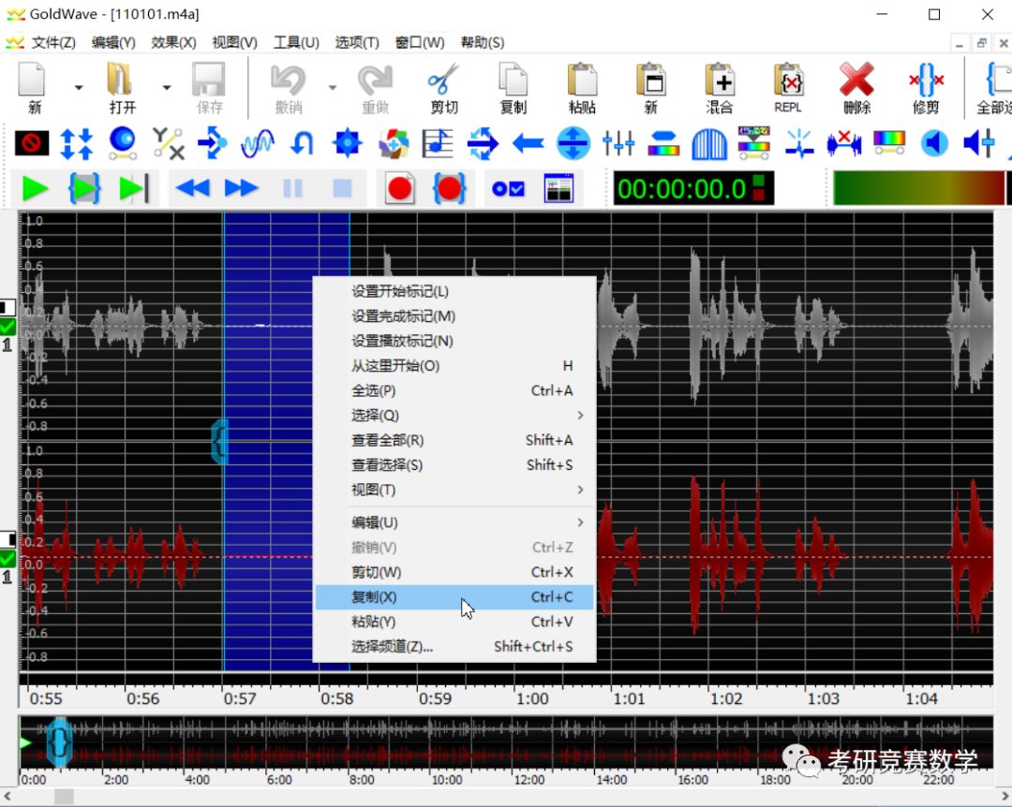1012x807 pixels.
Task: Click the red record button
Action: click(x=399, y=189)
